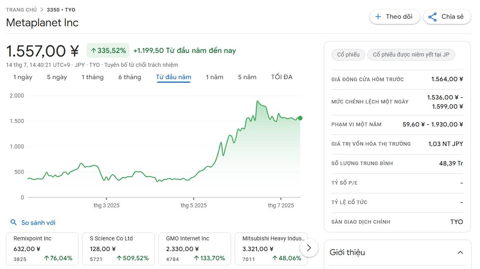Screen dimensions: 480x269
Task: Open the S Science Co Ltd card
Action: tap(118, 249)
